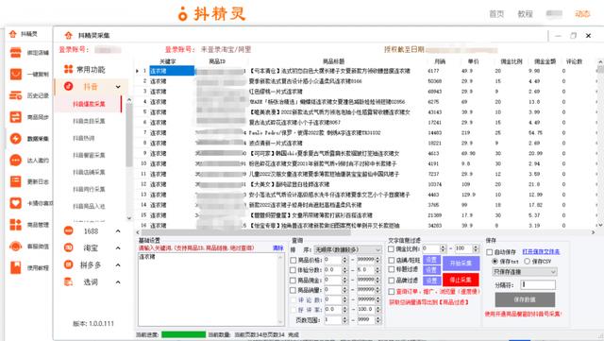
Task: Expand the 淘宝 section chevron
Action: (x=118, y=248)
